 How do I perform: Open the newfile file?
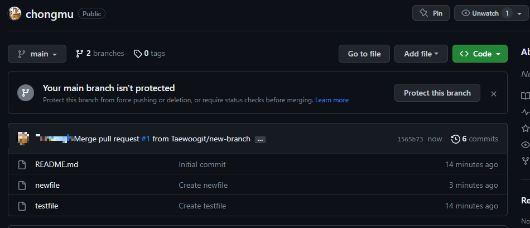[x=47, y=186]
